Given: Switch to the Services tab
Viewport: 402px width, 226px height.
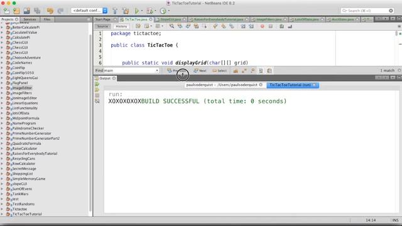Looking at the screenshot, I should [30, 19].
